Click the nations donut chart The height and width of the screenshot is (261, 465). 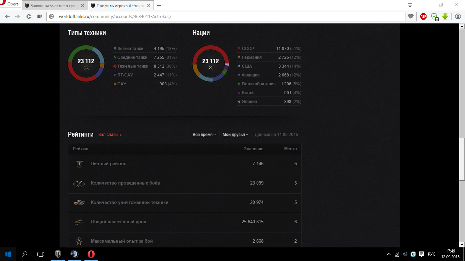click(x=210, y=63)
